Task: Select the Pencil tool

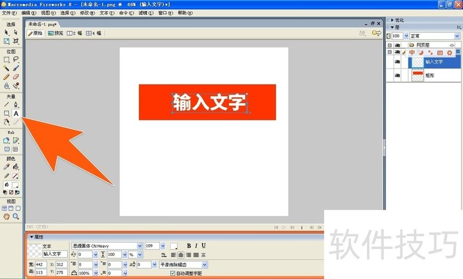Action: coord(6,77)
